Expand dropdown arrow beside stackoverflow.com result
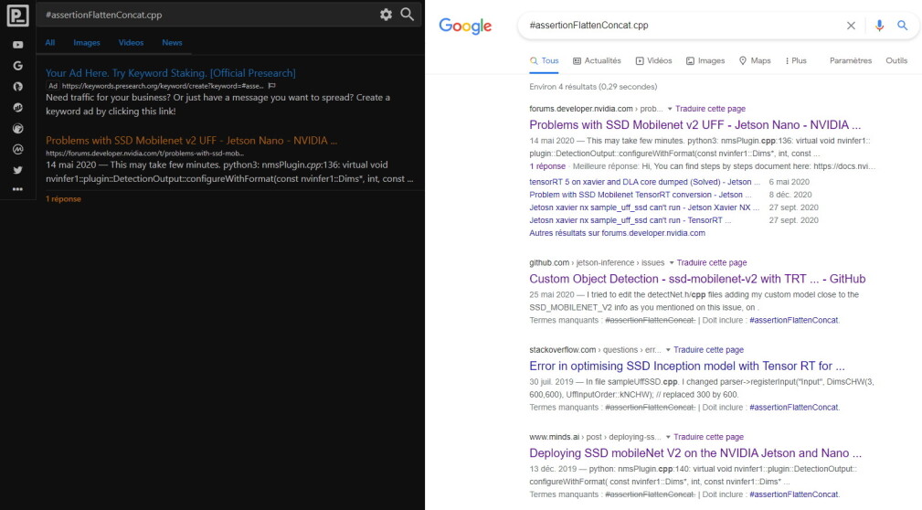 click(x=668, y=350)
